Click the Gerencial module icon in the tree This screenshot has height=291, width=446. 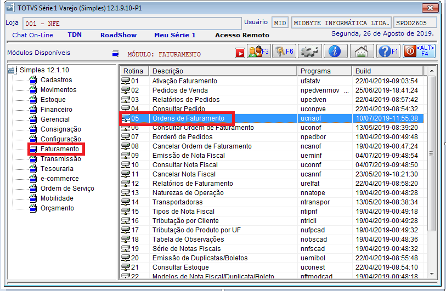tap(33, 119)
